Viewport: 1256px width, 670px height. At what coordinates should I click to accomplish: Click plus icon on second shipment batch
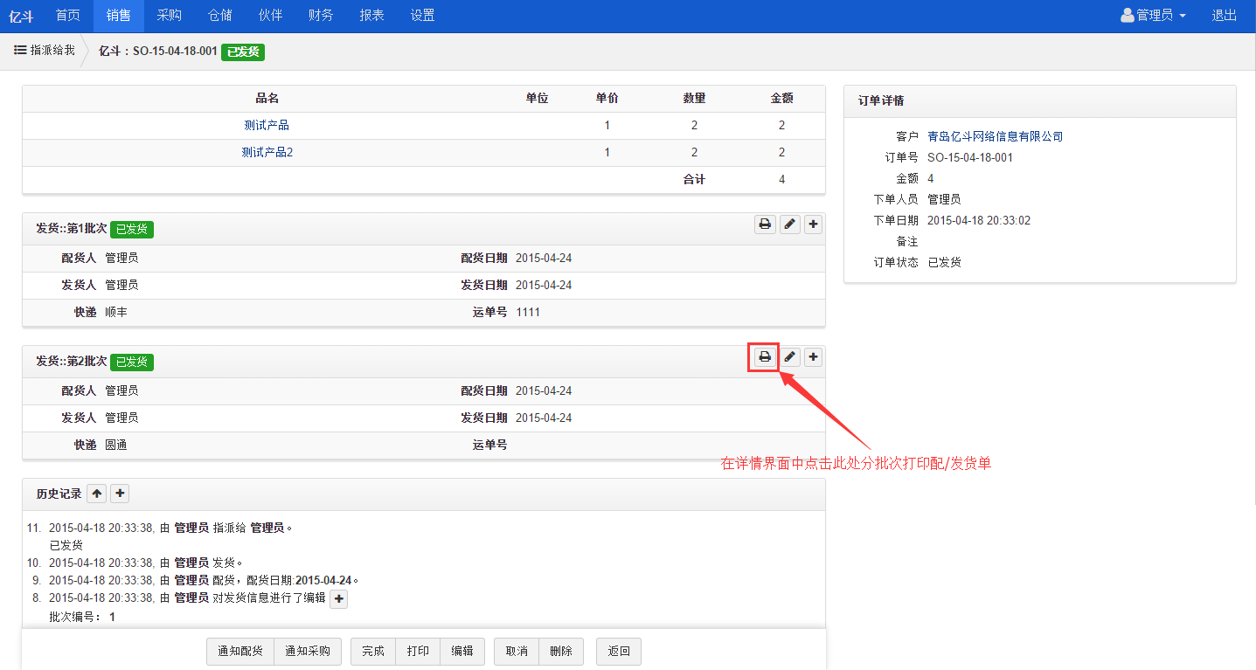[x=813, y=356]
